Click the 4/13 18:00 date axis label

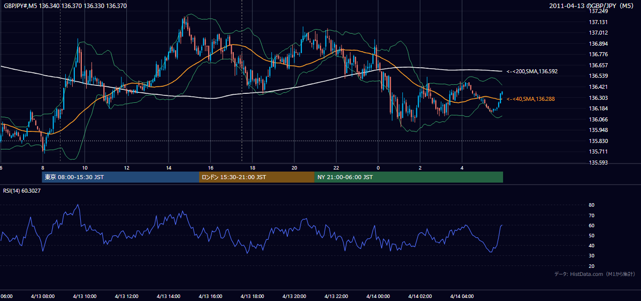pyautogui.click(x=252, y=296)
